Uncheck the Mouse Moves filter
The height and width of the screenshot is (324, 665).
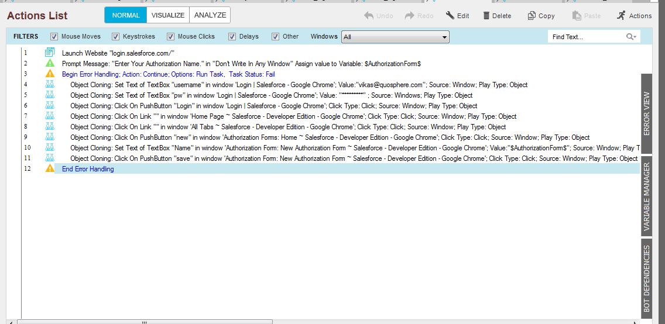click(54, 37)
